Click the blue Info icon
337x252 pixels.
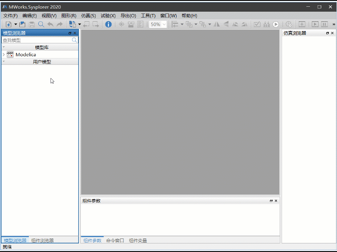point(109,24)
